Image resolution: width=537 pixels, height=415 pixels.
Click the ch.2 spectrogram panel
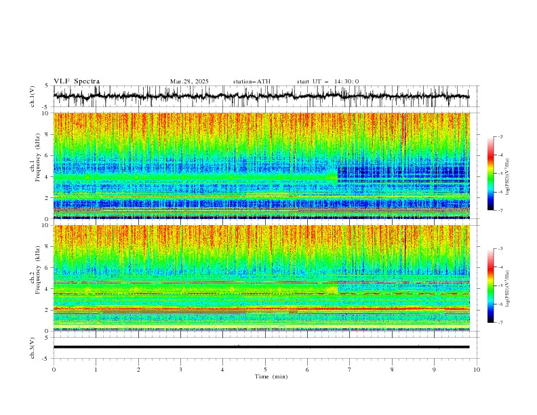coord(262,278)
